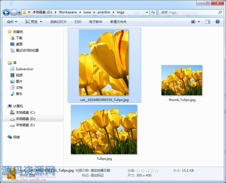Select 本地磁盘 (D:) in address breadcrumb
The image size is (226, 183).
(42, 12)
